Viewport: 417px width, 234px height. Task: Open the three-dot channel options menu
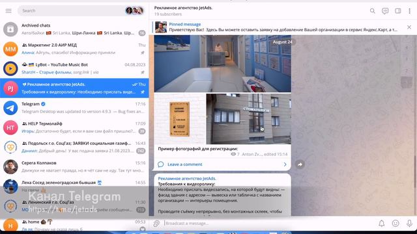[x=410, y=11]
